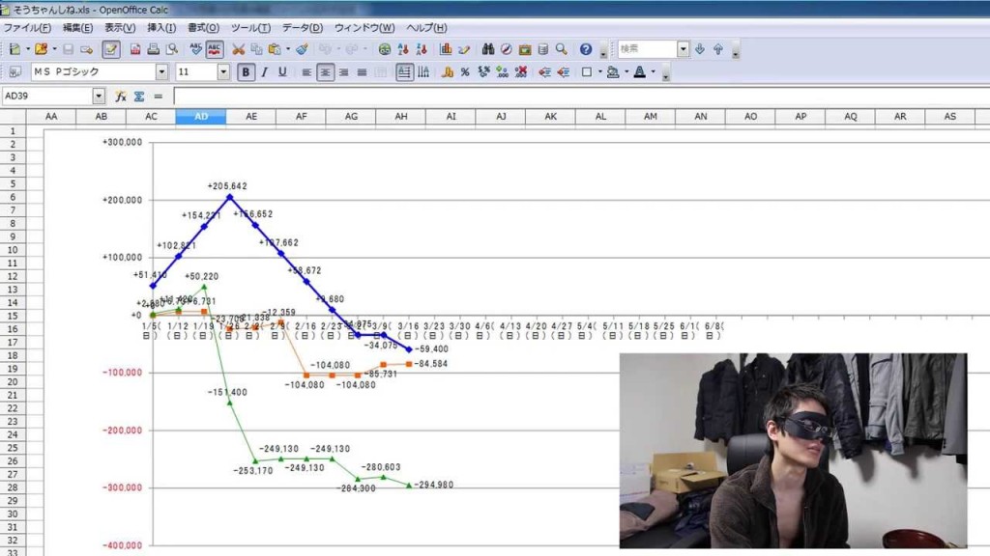Open Find & Replace binoculars icon
This screenshot has height=556, width=990.
pos(488,49)
